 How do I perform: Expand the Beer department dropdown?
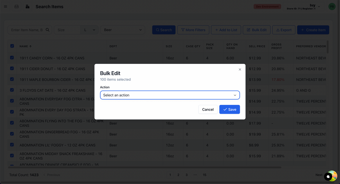123,30
